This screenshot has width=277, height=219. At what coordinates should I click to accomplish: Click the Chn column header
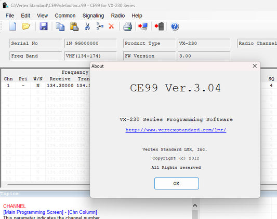(8, 79)
